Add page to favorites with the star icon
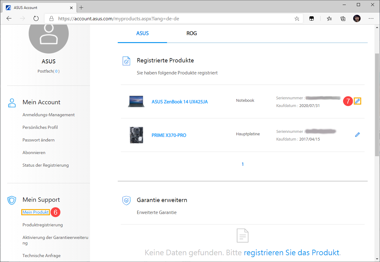 pos(297,18)
